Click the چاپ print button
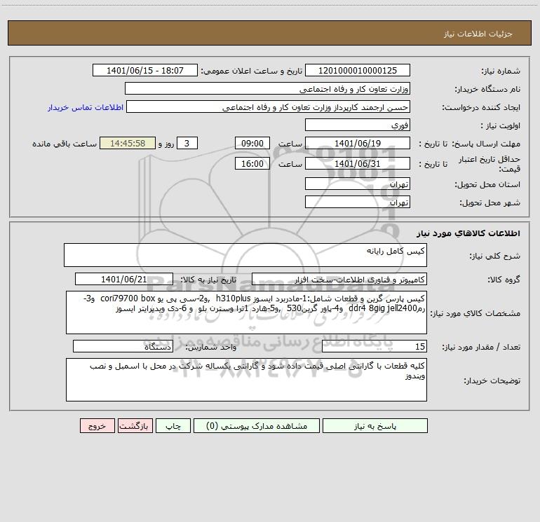 coord(173,426)
